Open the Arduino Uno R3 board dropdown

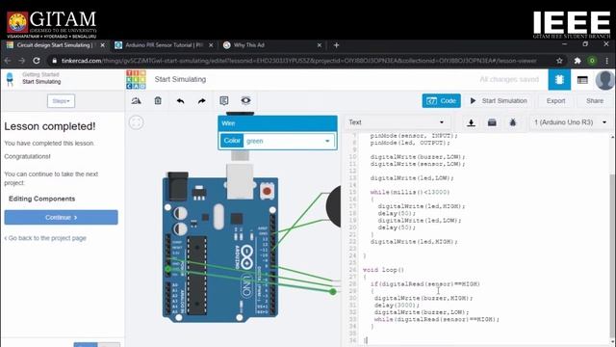click(x=570, y=122)
